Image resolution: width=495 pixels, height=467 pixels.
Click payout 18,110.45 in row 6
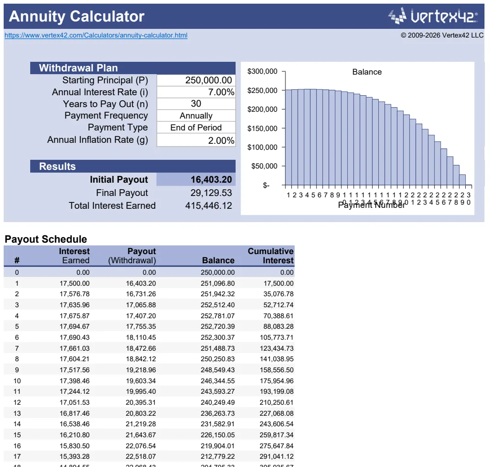[141, 337]
